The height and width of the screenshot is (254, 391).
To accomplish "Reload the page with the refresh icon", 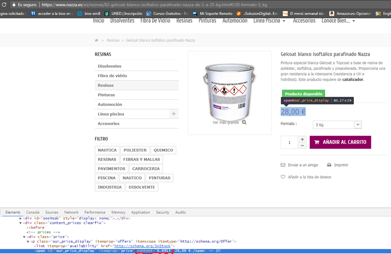I will click(x=4, y=4).
